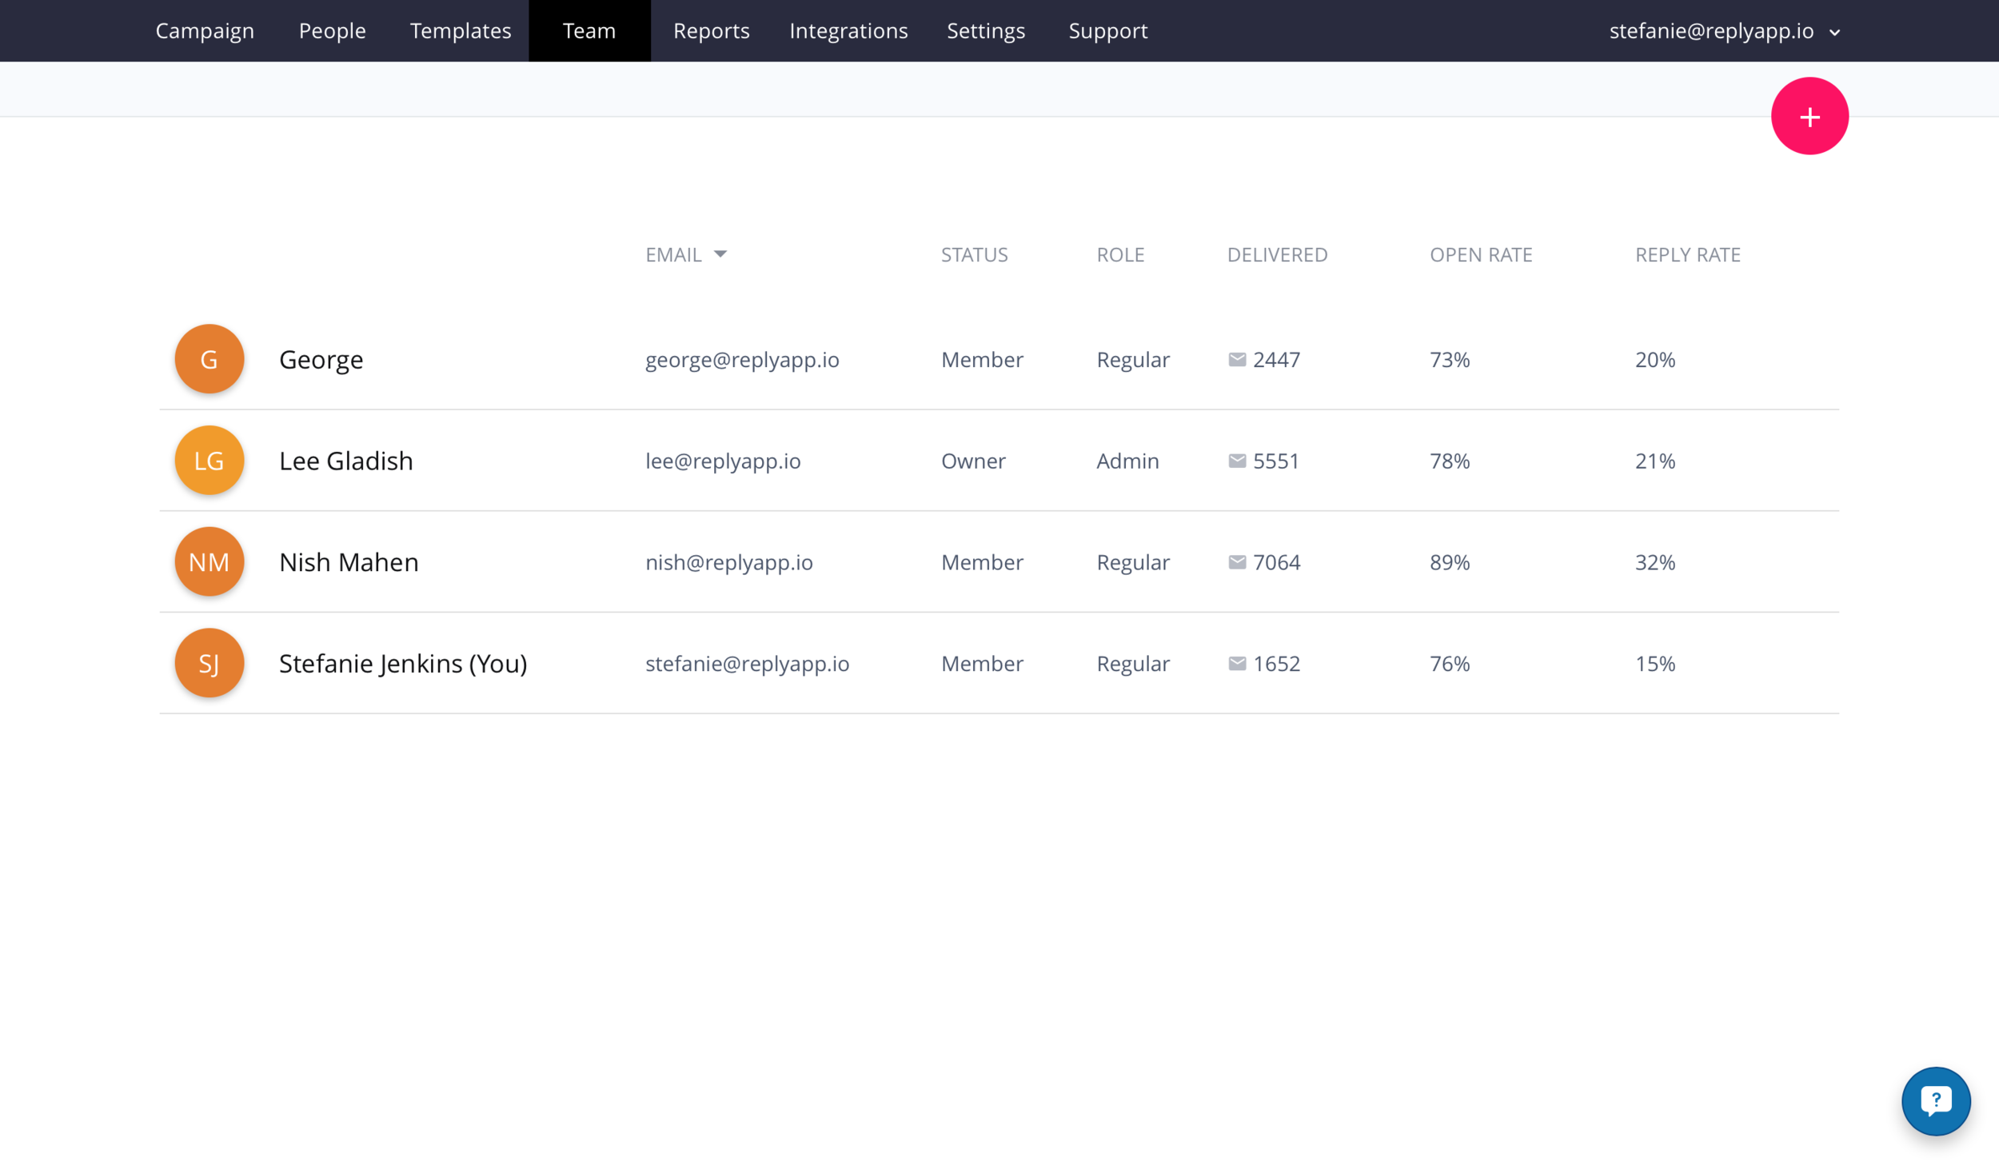Viewport: 1999px width, 1166px height.
Task: Switch to the Templates tab
Action: (x=461, y=31)
